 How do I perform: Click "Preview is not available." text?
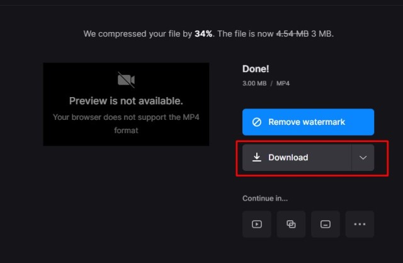(126, 101)
